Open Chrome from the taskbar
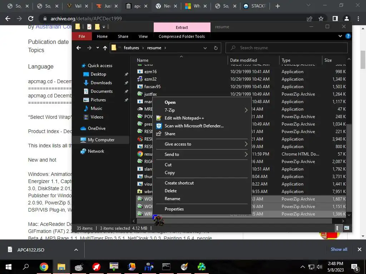Viewport: 366px width, 274px height. coord(44,267)
